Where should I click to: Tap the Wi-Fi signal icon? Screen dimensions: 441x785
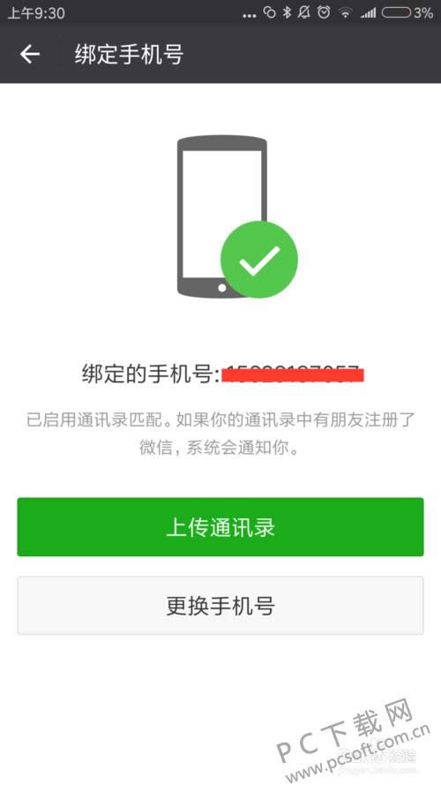[346, 13]
